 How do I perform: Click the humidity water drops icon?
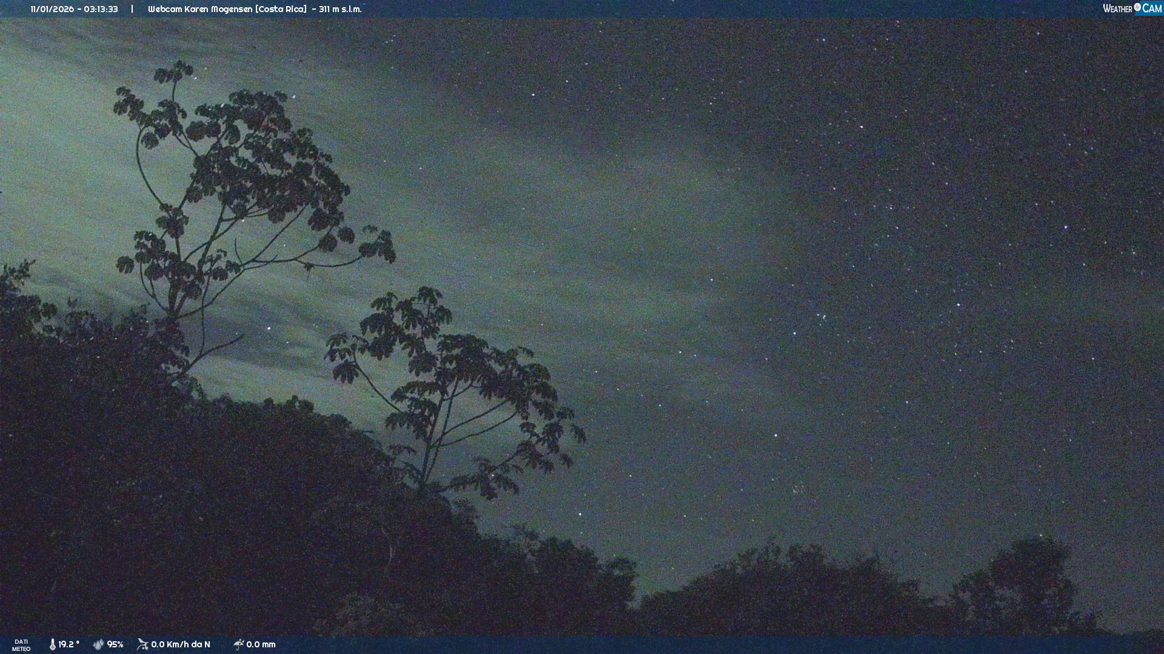98,644
